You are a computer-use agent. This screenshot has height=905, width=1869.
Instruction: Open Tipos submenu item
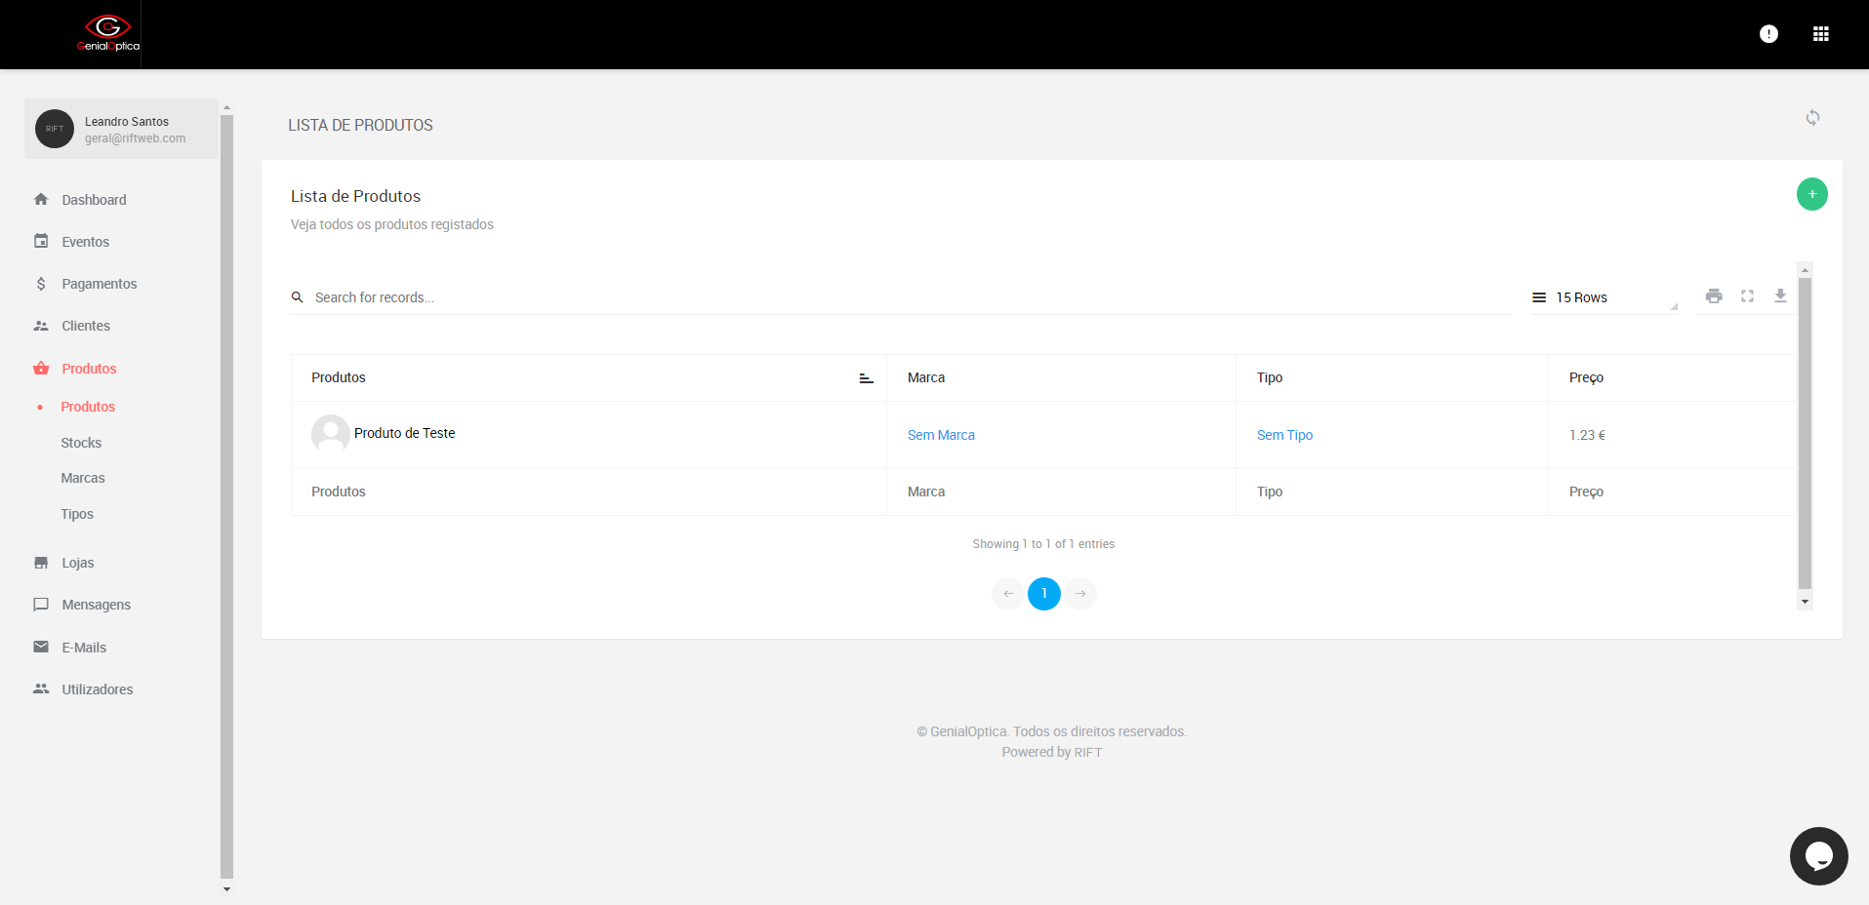tap(77, 514)
